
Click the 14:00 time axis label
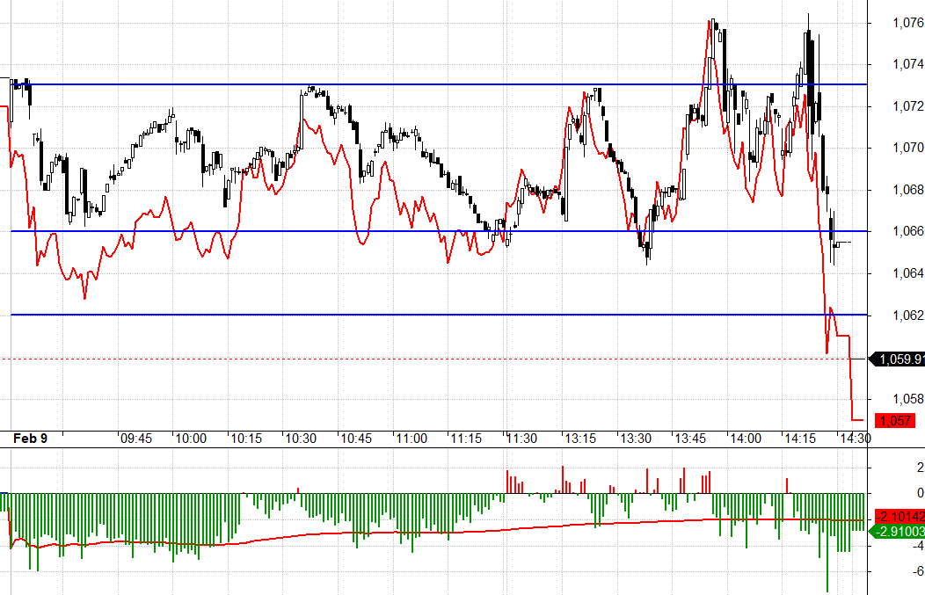(746, 438)
